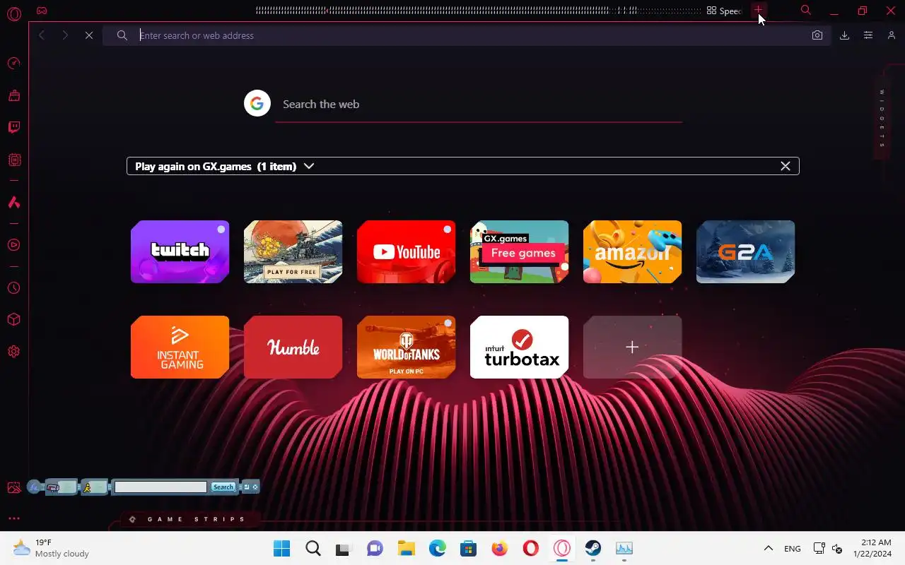Open the Windows Start menu

281,548
